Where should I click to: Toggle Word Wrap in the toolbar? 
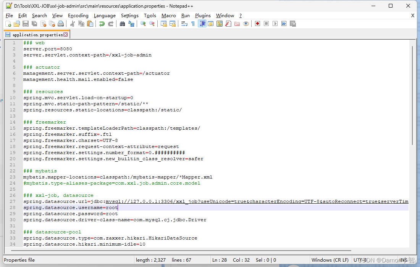point(184,24)
